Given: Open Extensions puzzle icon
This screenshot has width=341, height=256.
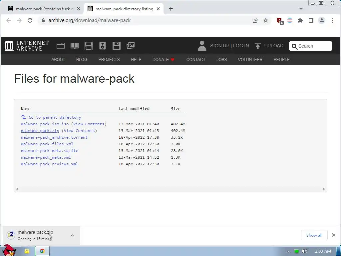Looking at the screenshot, I should point(300,20).
